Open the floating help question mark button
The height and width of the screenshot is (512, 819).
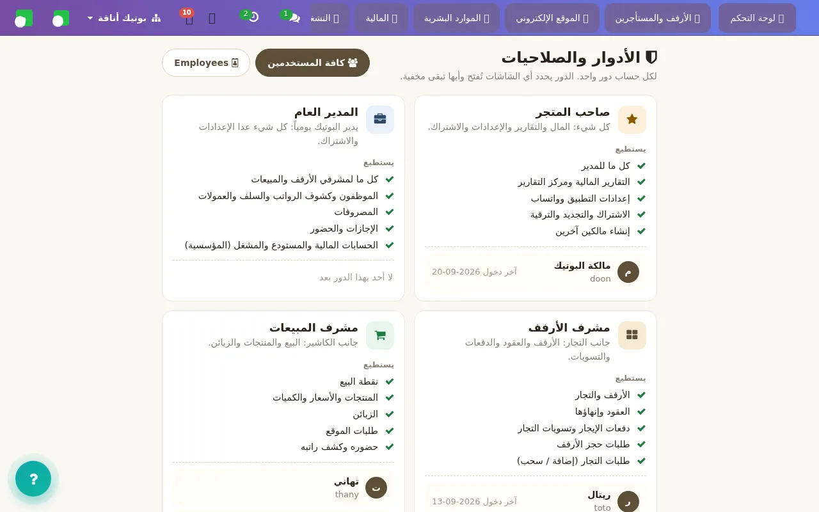(33, 479)
